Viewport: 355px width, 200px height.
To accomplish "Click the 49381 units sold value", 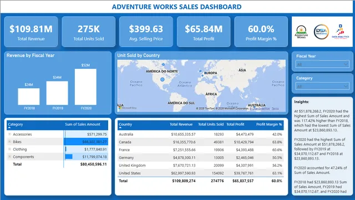I will coord(219,142).
